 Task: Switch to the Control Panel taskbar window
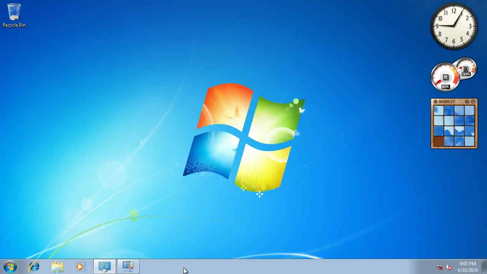(104, 266)
